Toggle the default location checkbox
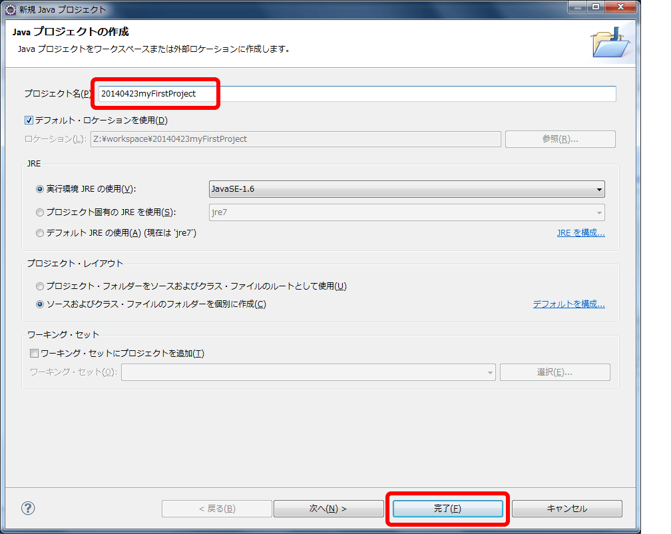This screenshot has width=671, height=534. pyautogui.click(x=29, y=121)
